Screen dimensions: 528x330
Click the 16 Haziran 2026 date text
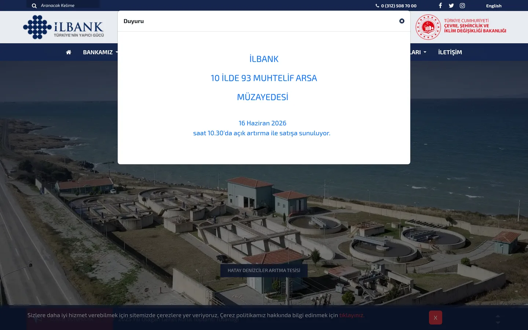click(263, 123)
